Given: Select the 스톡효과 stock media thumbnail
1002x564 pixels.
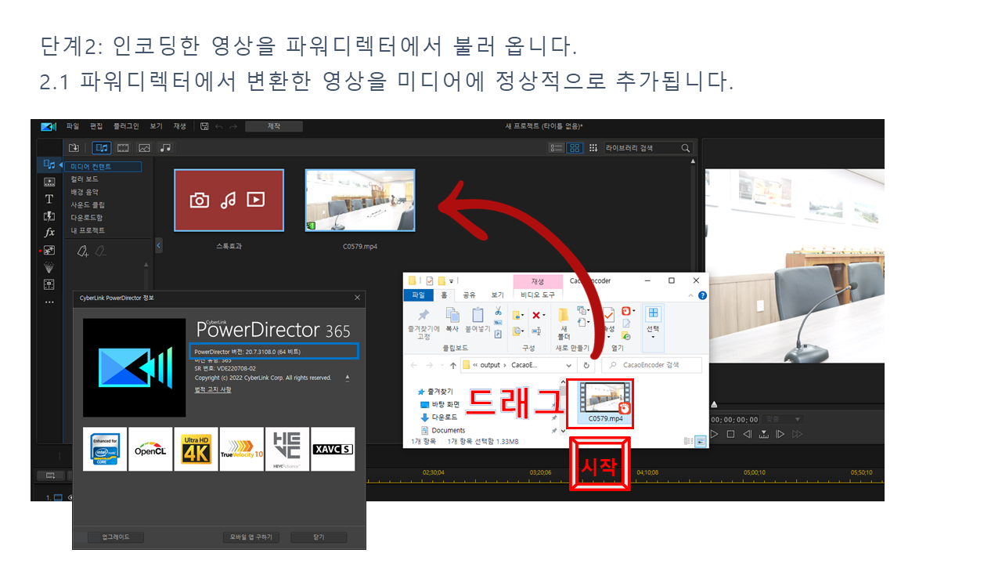Looking at the screenshot, I should [228, 201].
